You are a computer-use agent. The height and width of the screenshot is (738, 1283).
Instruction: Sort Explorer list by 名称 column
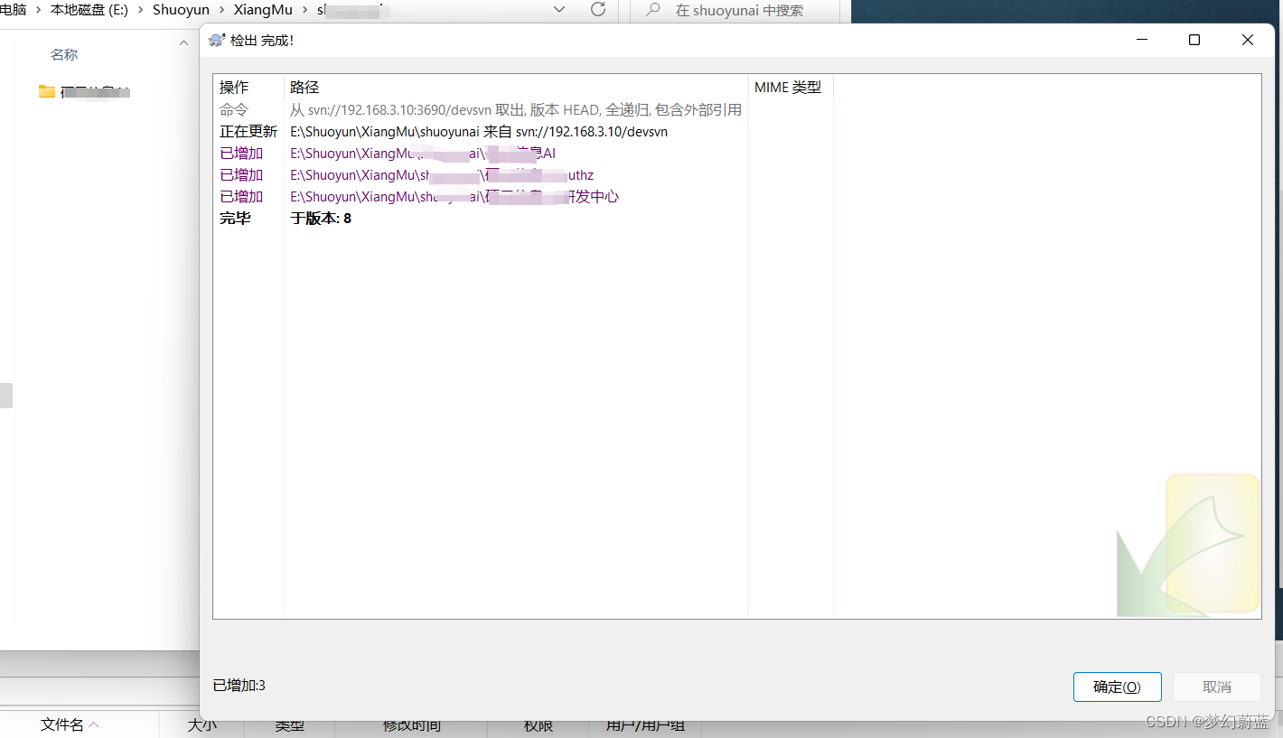[x=64, y=55]
